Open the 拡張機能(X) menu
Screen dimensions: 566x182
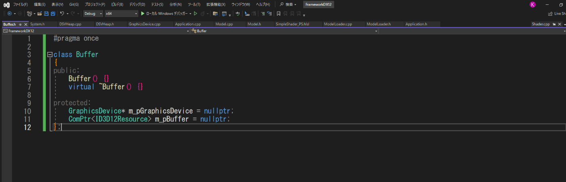click(x=216, y=4)
